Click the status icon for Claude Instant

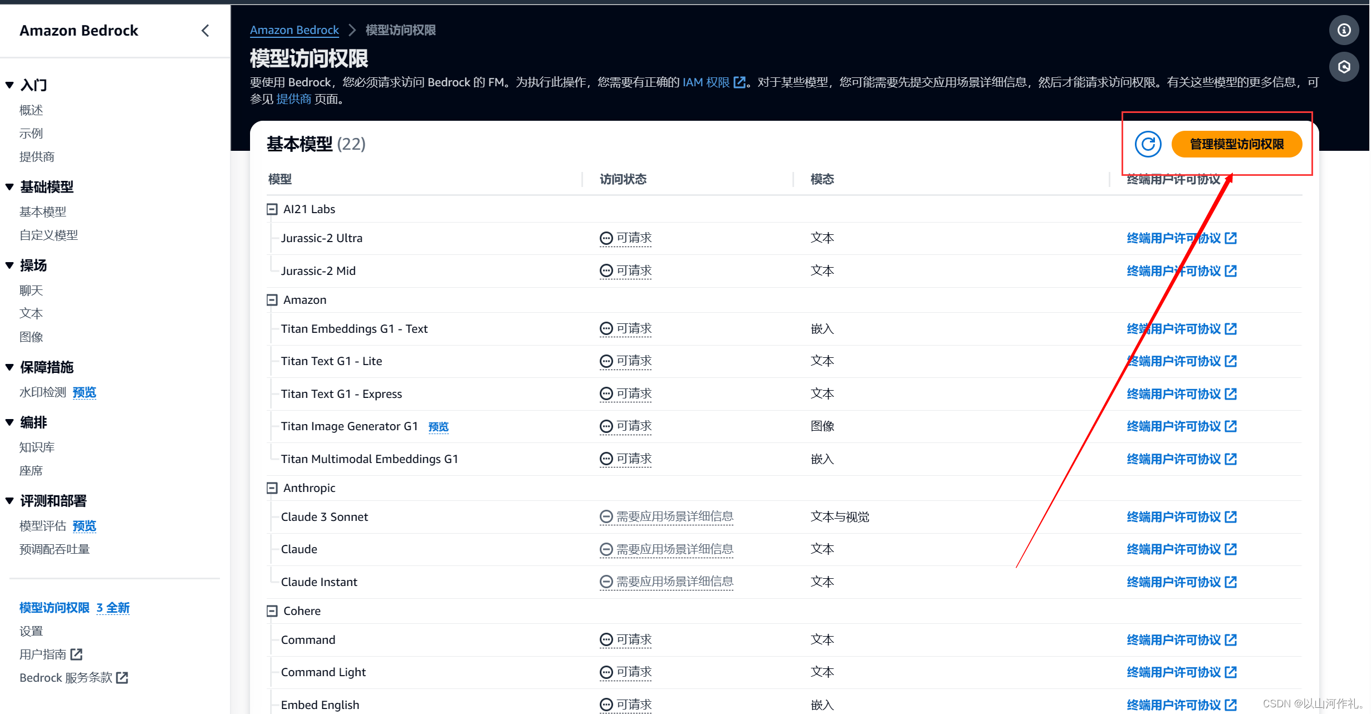(x=606, y=582)
